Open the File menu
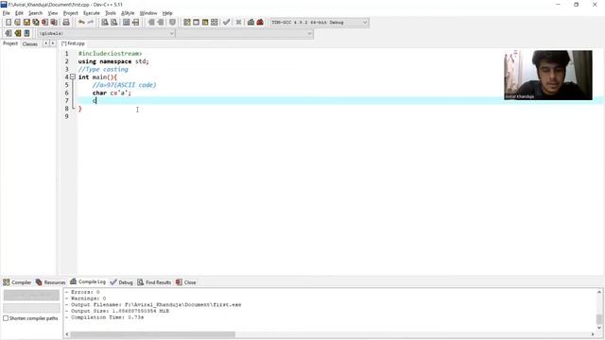 [7, 13]
